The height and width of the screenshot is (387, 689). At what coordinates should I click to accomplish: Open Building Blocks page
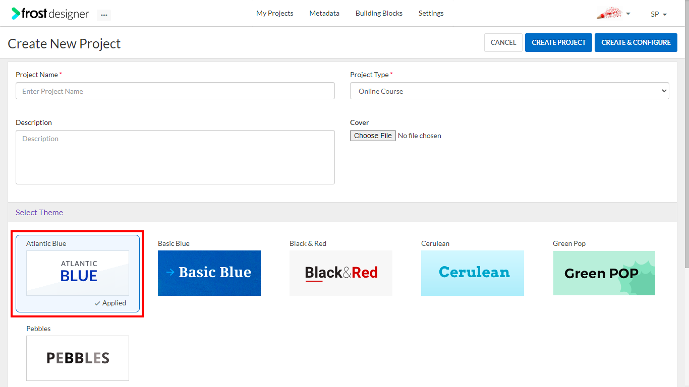(x=379, y=14)
